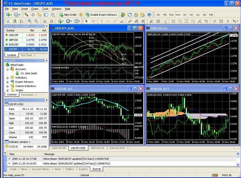
Task: Select the horizontal line tool
Action: 108,21
